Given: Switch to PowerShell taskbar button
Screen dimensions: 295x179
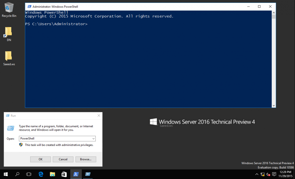Looking at the screenshot, I should pos(76,174).
